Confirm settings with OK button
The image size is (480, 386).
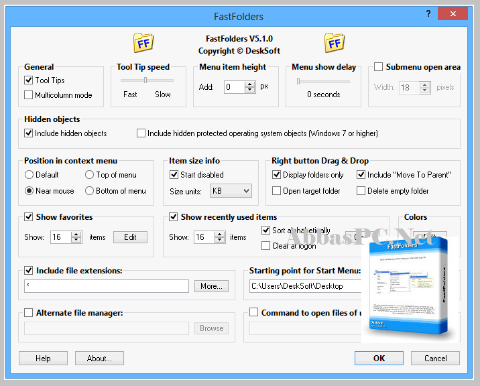[379, 358]
